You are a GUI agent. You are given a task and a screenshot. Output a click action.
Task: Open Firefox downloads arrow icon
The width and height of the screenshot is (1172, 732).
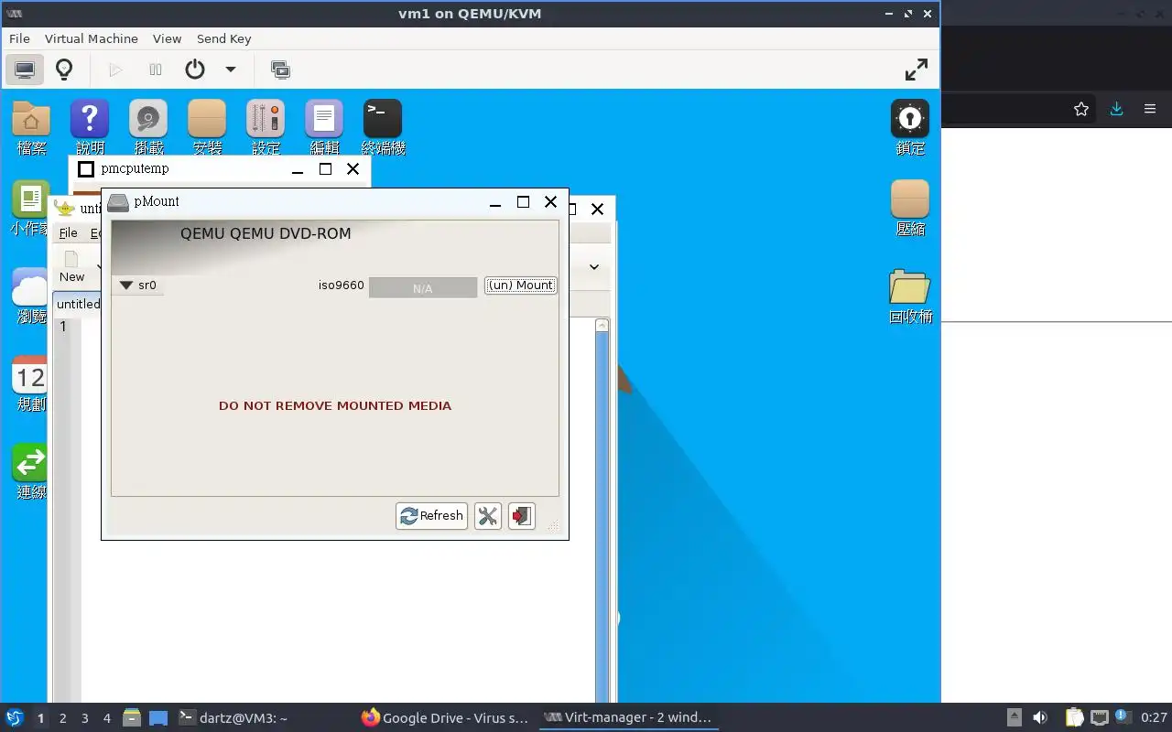tap(1116, 109)
